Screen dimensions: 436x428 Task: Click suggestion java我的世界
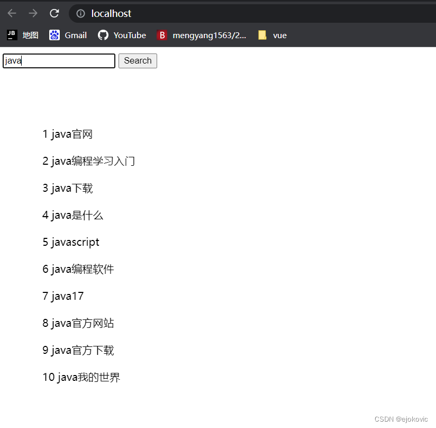coord(81,377)
